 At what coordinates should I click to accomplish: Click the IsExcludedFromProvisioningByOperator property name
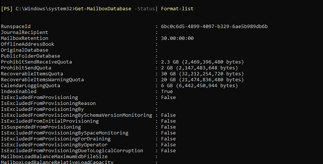click(x=54, y=145)
